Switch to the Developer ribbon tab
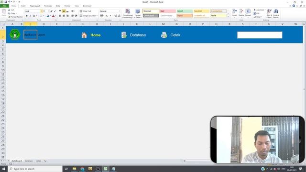306x172 pixels. pyautogui.click(x=87, y=6)
